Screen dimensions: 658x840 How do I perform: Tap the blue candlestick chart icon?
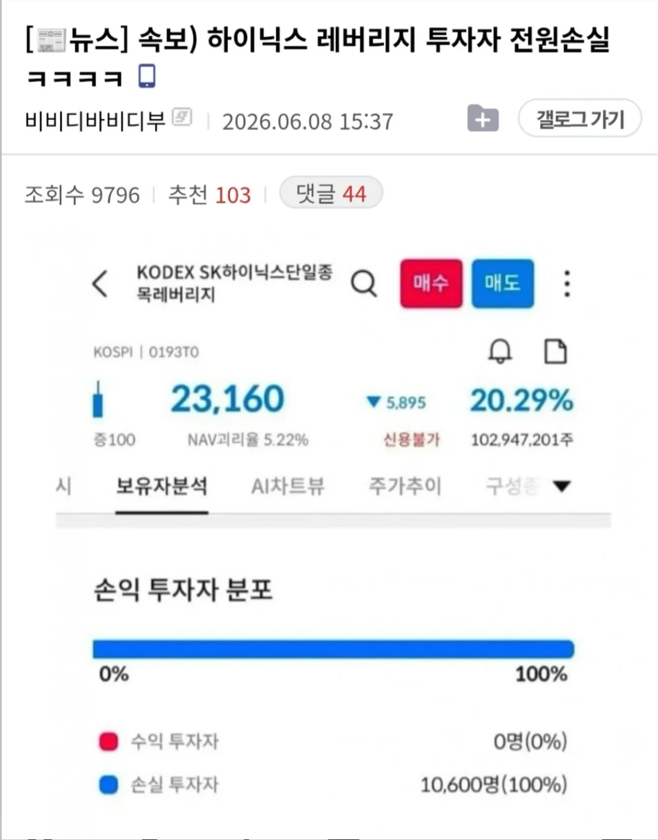pos(98,400)
